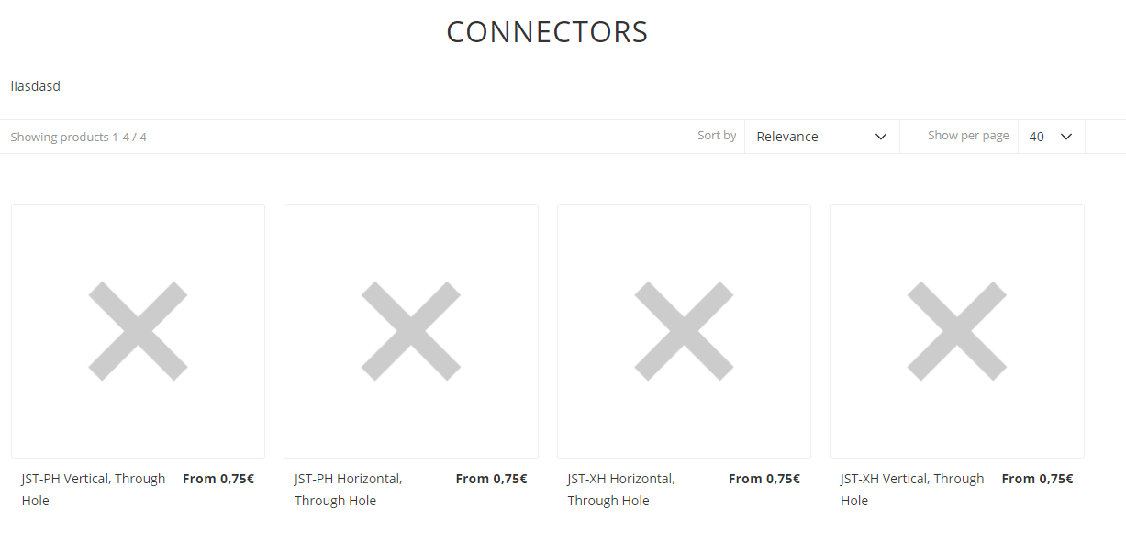Open the Sort by Relevance dropdown

click(x=821, y=137)
